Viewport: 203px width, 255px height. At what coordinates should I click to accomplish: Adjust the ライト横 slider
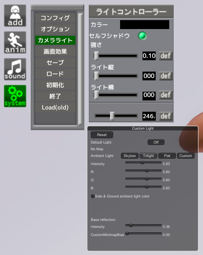pyautogui.click(x=116, y=95)
